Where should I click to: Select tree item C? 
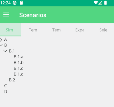(x=5, y=86)
